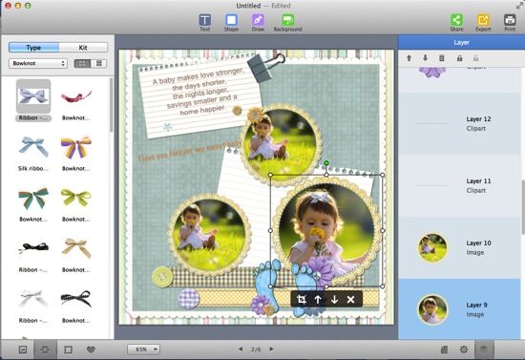Select the orange 'I love you forever' text

[x=190, y=152]
